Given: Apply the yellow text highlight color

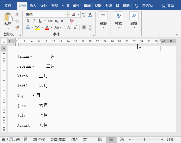Looking at the screenshot, I should tap(37, 27).
